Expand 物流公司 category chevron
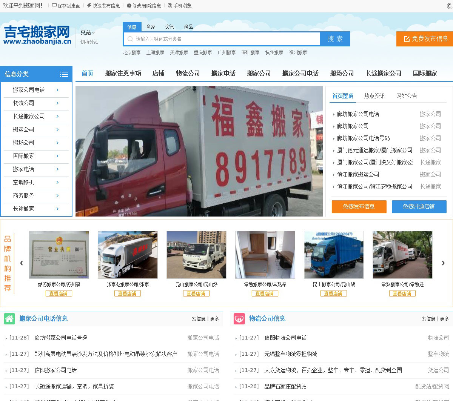The height and width of the screenshot is (401, 453). click(57, 103)
